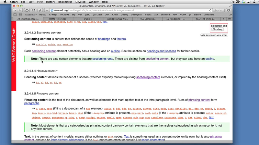This screenshot has height=145, width=259.
Task: Open the History menu
Action: pos(51,2)
